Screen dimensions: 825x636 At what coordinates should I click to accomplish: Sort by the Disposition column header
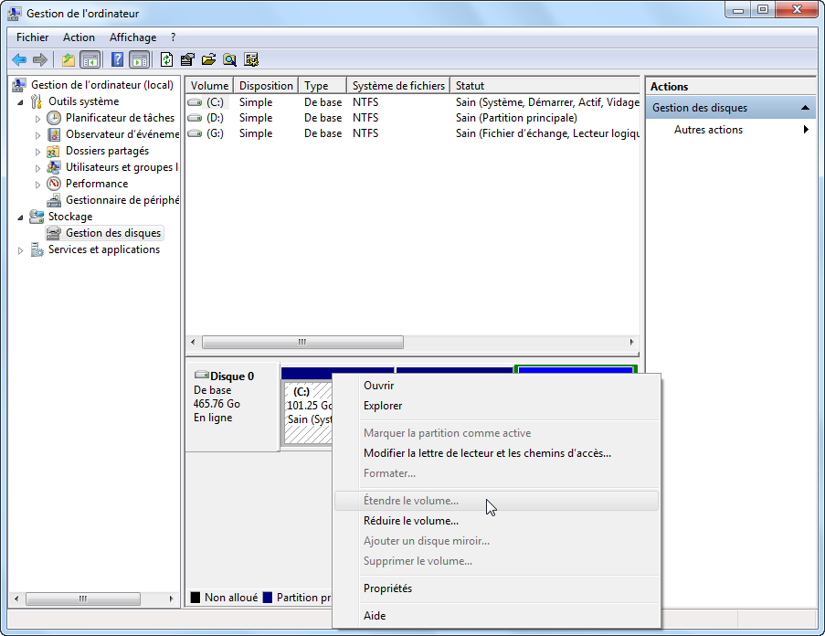point(266,85)
